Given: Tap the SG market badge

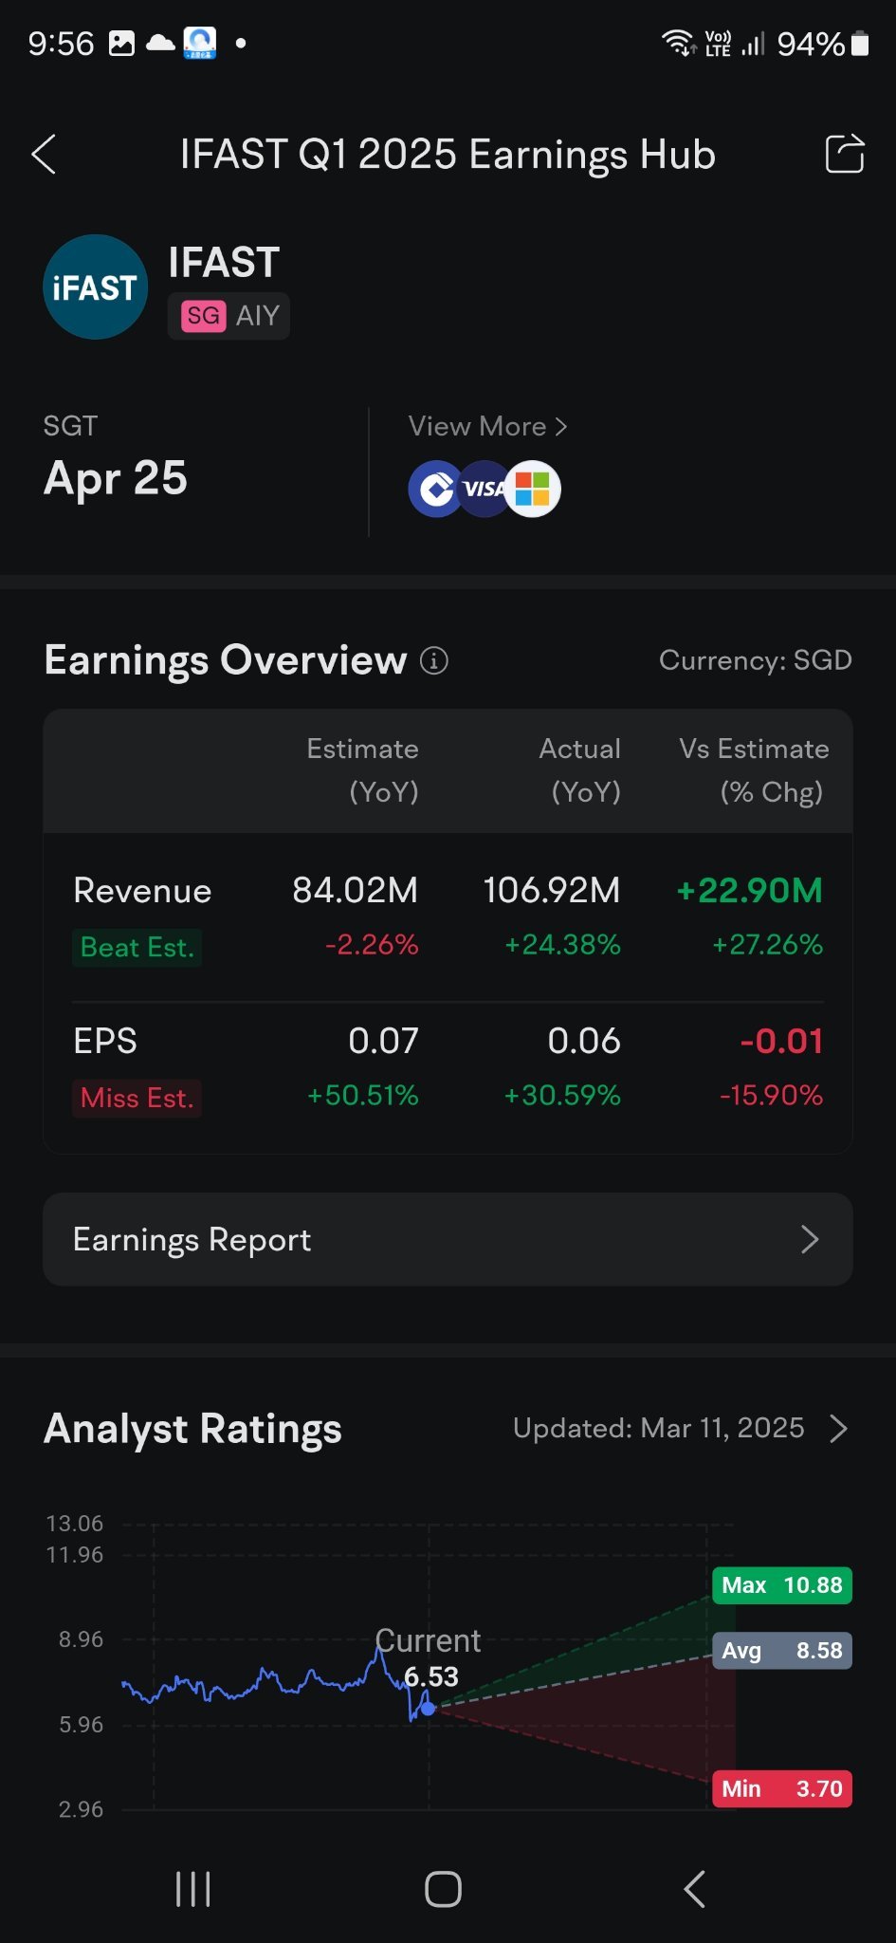Looking at the screenshot, I should click(x=204, y=316).
